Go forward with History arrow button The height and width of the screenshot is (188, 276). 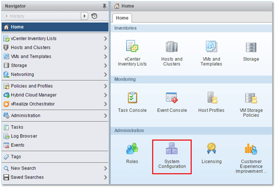(84, 16)
